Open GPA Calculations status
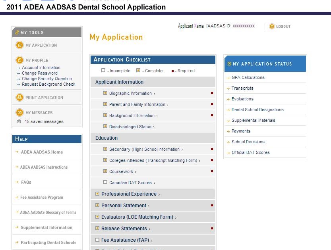Viewport: 331px width, 250px height. [248, 77]
